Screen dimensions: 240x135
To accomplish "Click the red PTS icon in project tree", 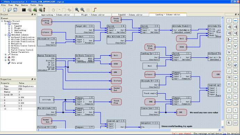I will [x=9, y=57].
